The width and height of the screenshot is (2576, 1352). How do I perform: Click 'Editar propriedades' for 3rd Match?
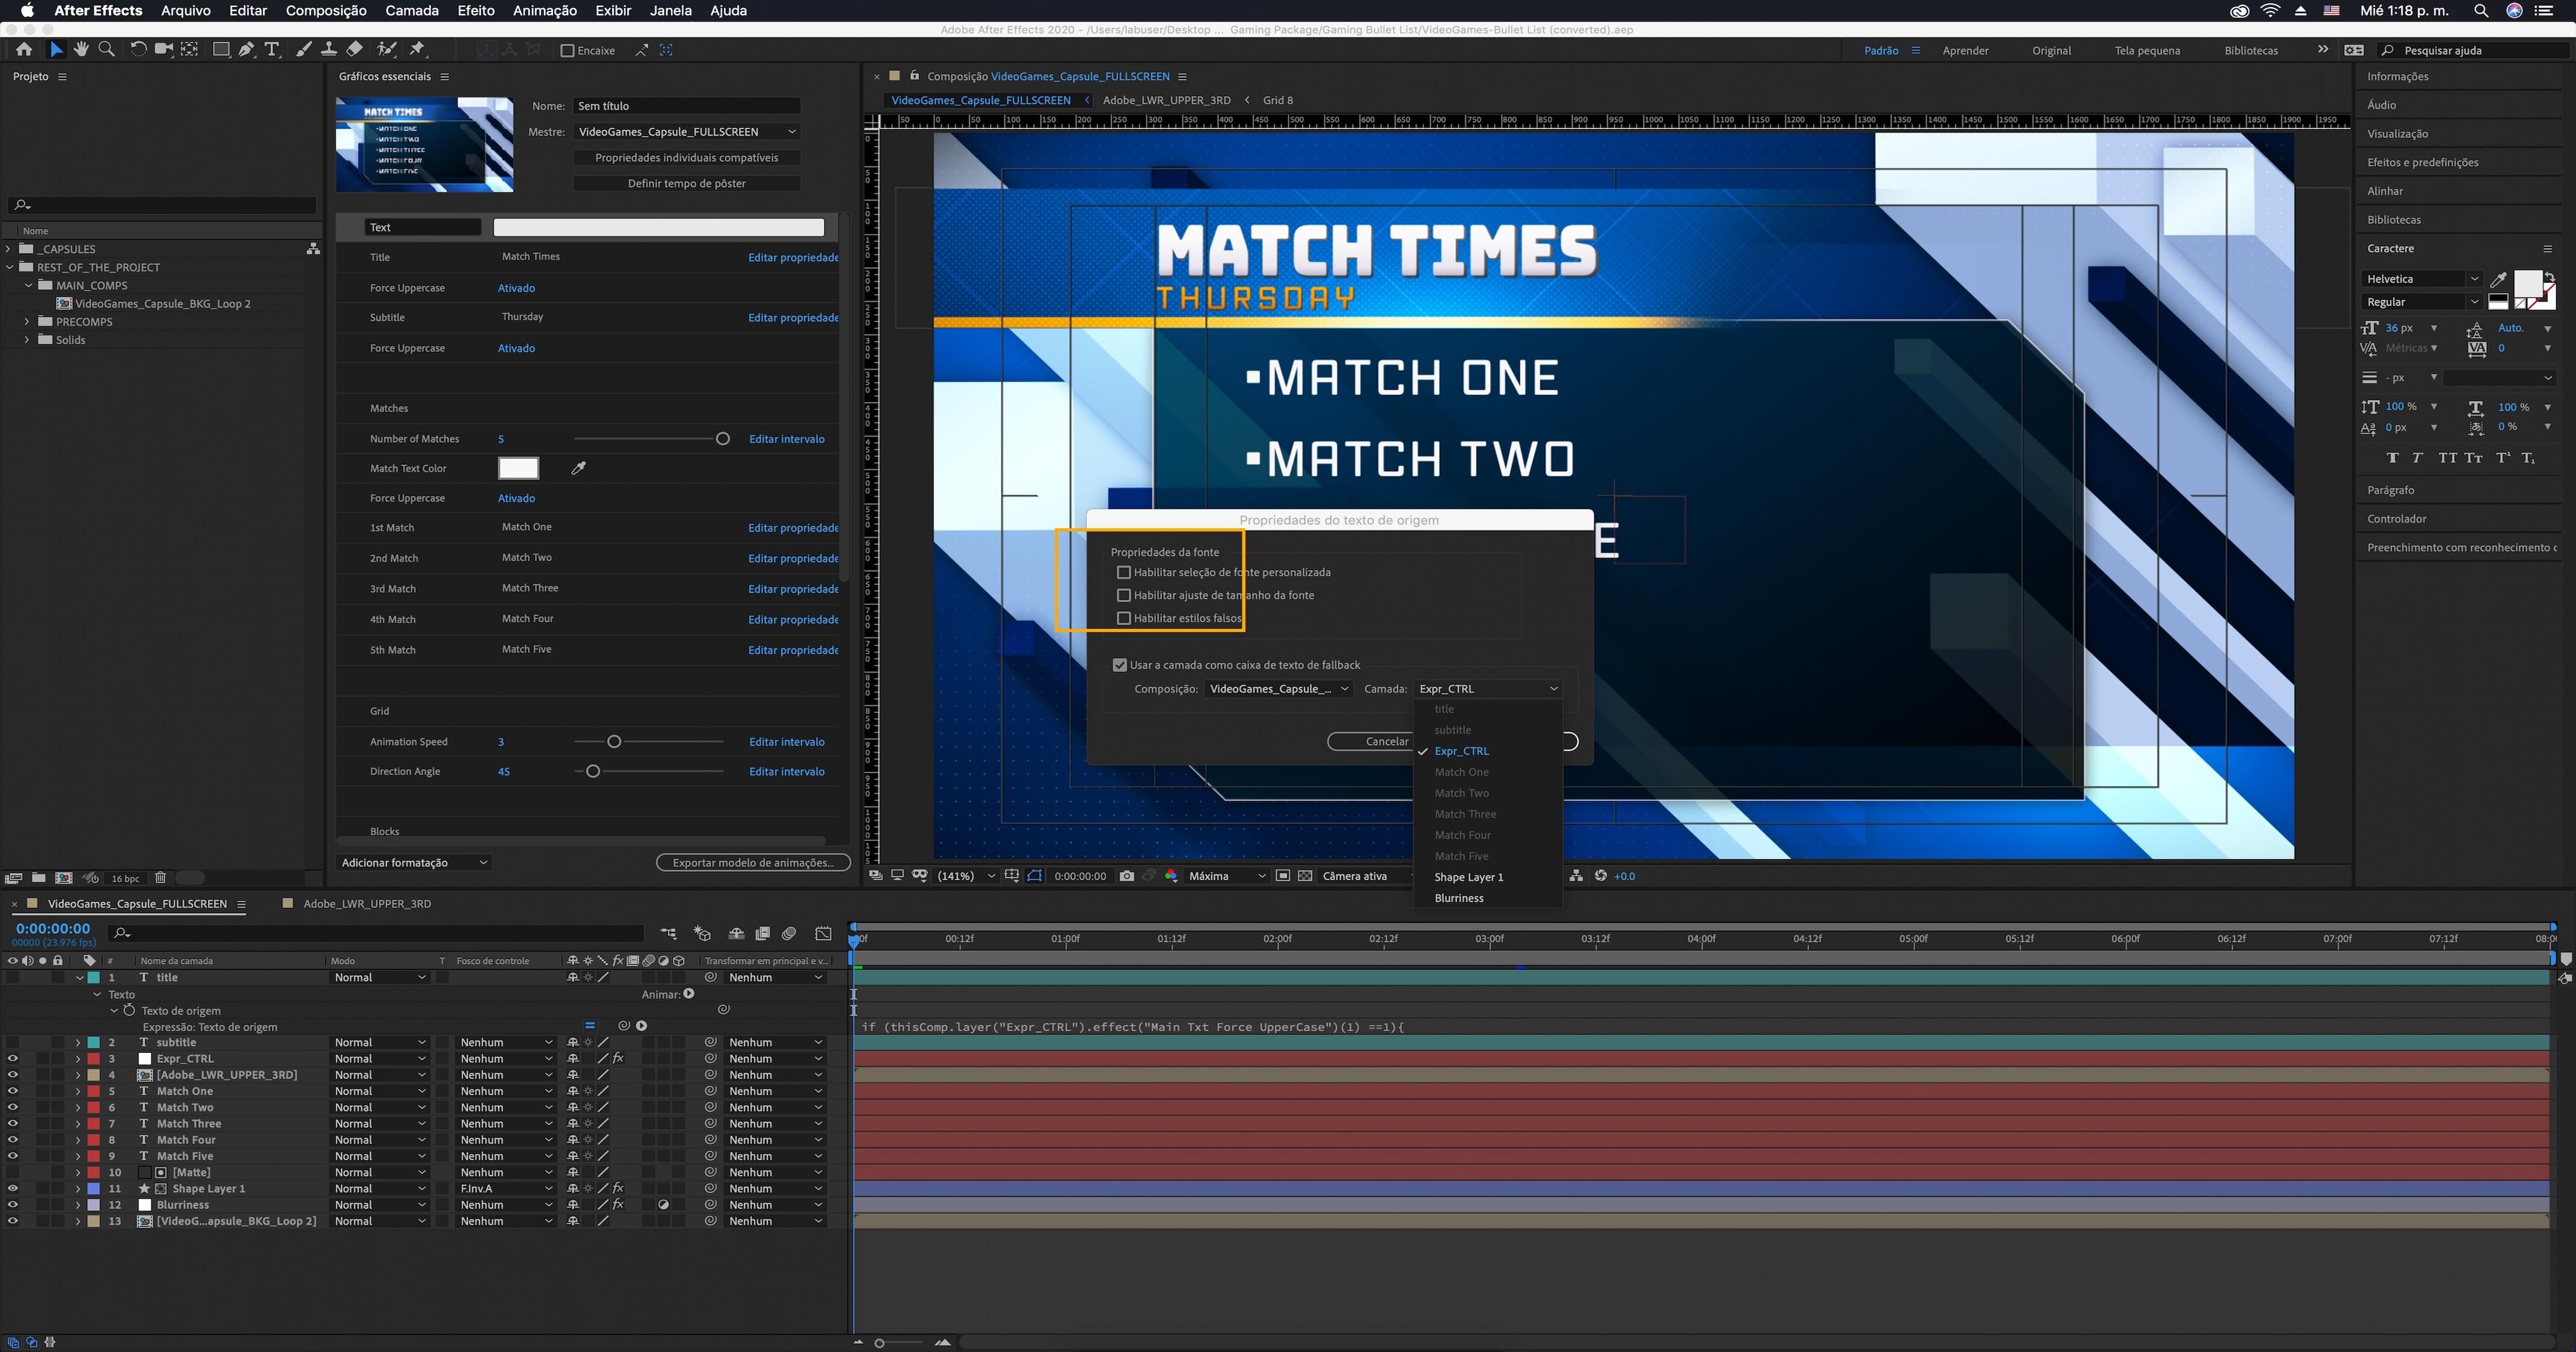tap(793, 589)
